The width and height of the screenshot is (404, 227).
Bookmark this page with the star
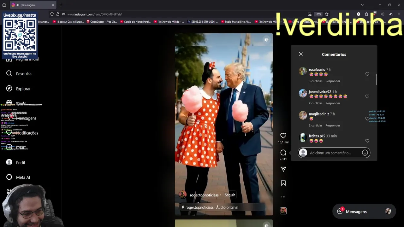point(327,14)
